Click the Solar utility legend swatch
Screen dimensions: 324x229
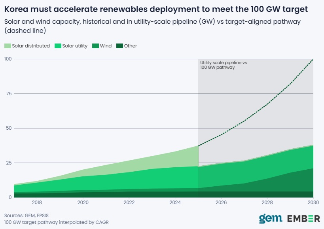[x=58, y=46]
